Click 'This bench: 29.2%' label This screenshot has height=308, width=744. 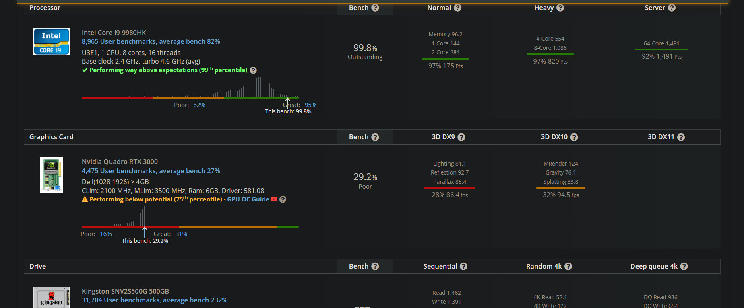(x=145, y=241)
